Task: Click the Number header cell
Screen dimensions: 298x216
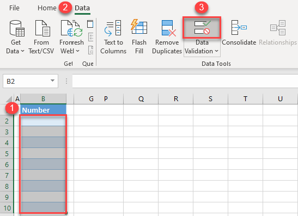Action: point(44,110)
